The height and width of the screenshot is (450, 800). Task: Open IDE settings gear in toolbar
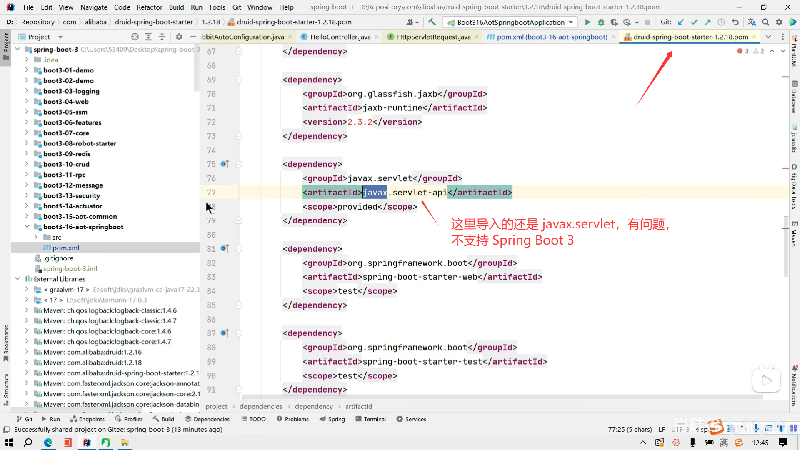click(x=779, y=22)
